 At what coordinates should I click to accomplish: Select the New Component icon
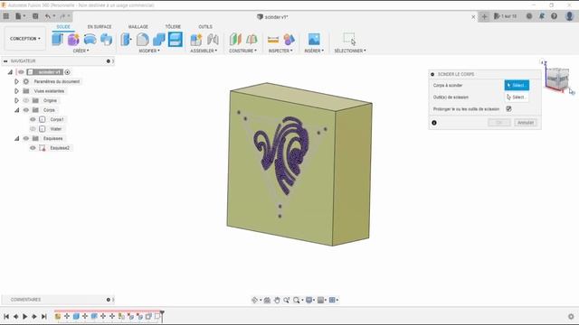(x=196, y=39)
